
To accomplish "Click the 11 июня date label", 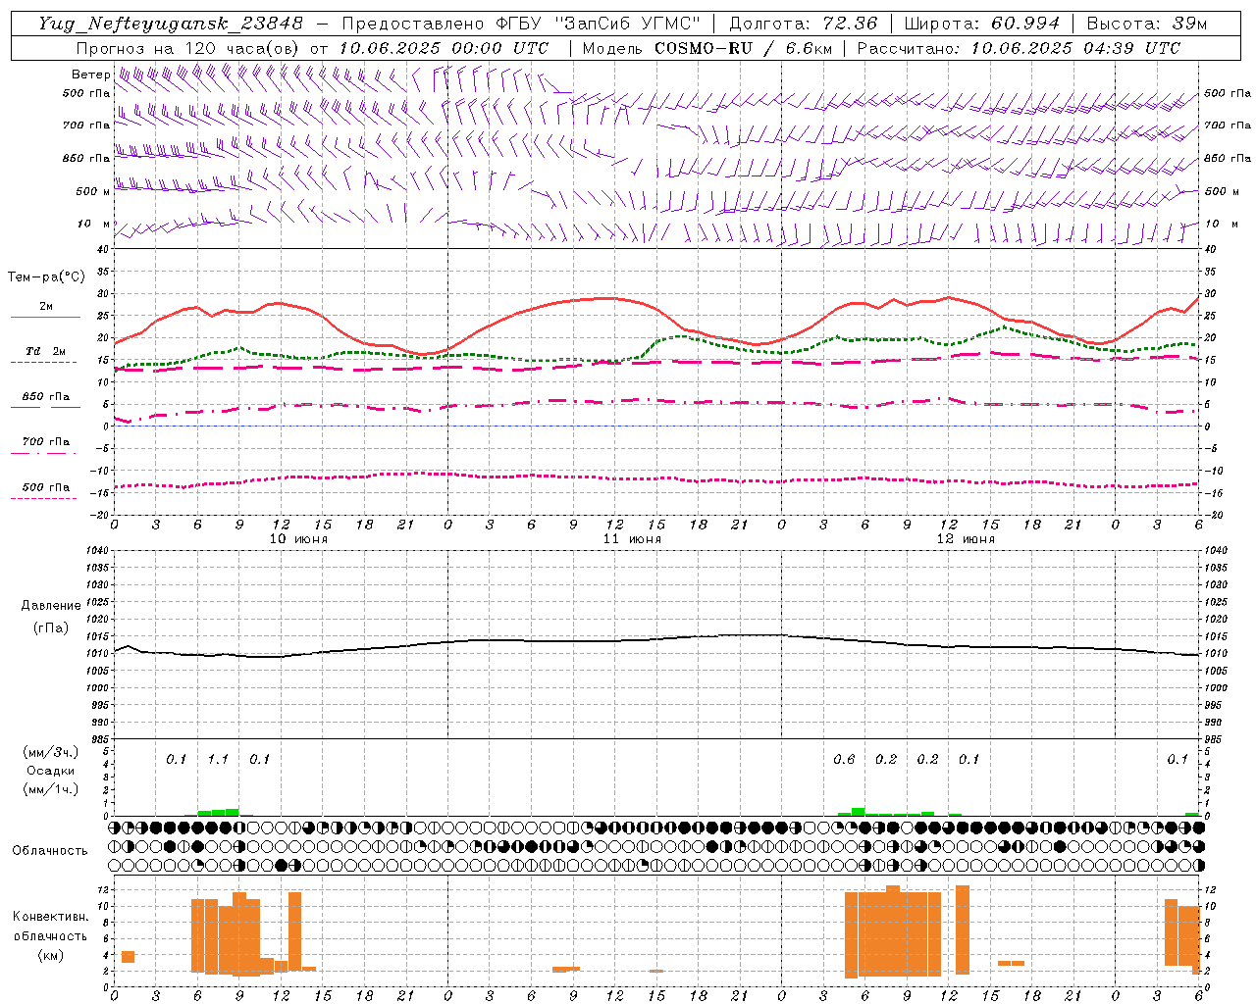I will click(632, 538).
